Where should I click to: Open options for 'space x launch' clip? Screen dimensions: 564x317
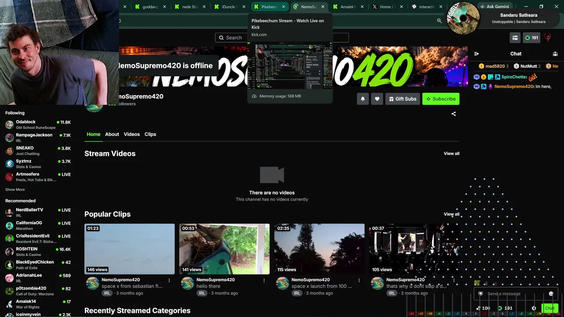[359, 280]
